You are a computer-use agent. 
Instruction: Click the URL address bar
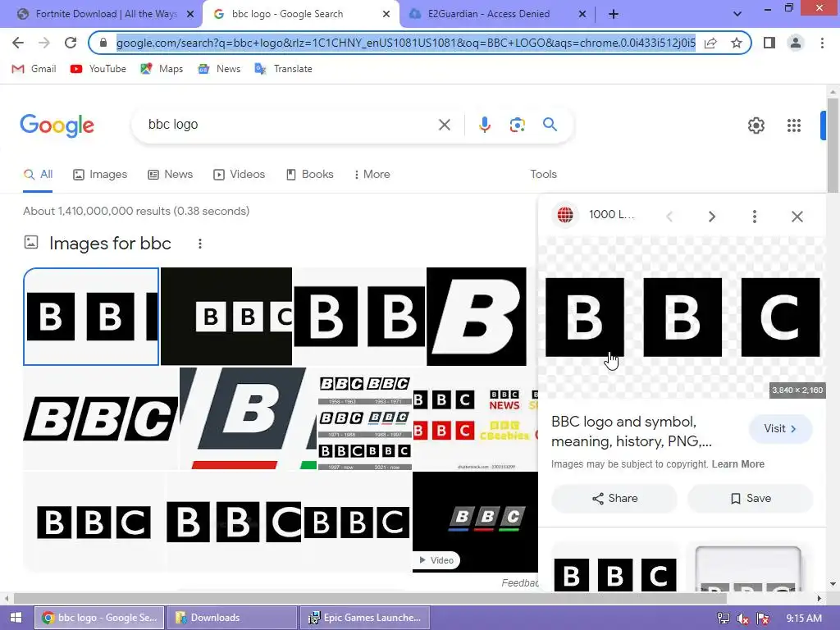click(x=405, y=43)
